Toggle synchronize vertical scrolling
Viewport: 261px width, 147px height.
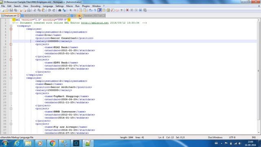click(x=81, y=10)
